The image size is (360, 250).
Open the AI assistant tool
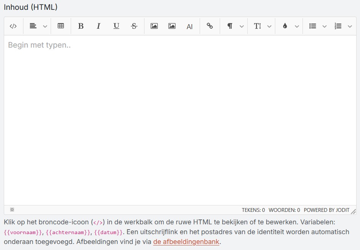click(x=190, y=26)
